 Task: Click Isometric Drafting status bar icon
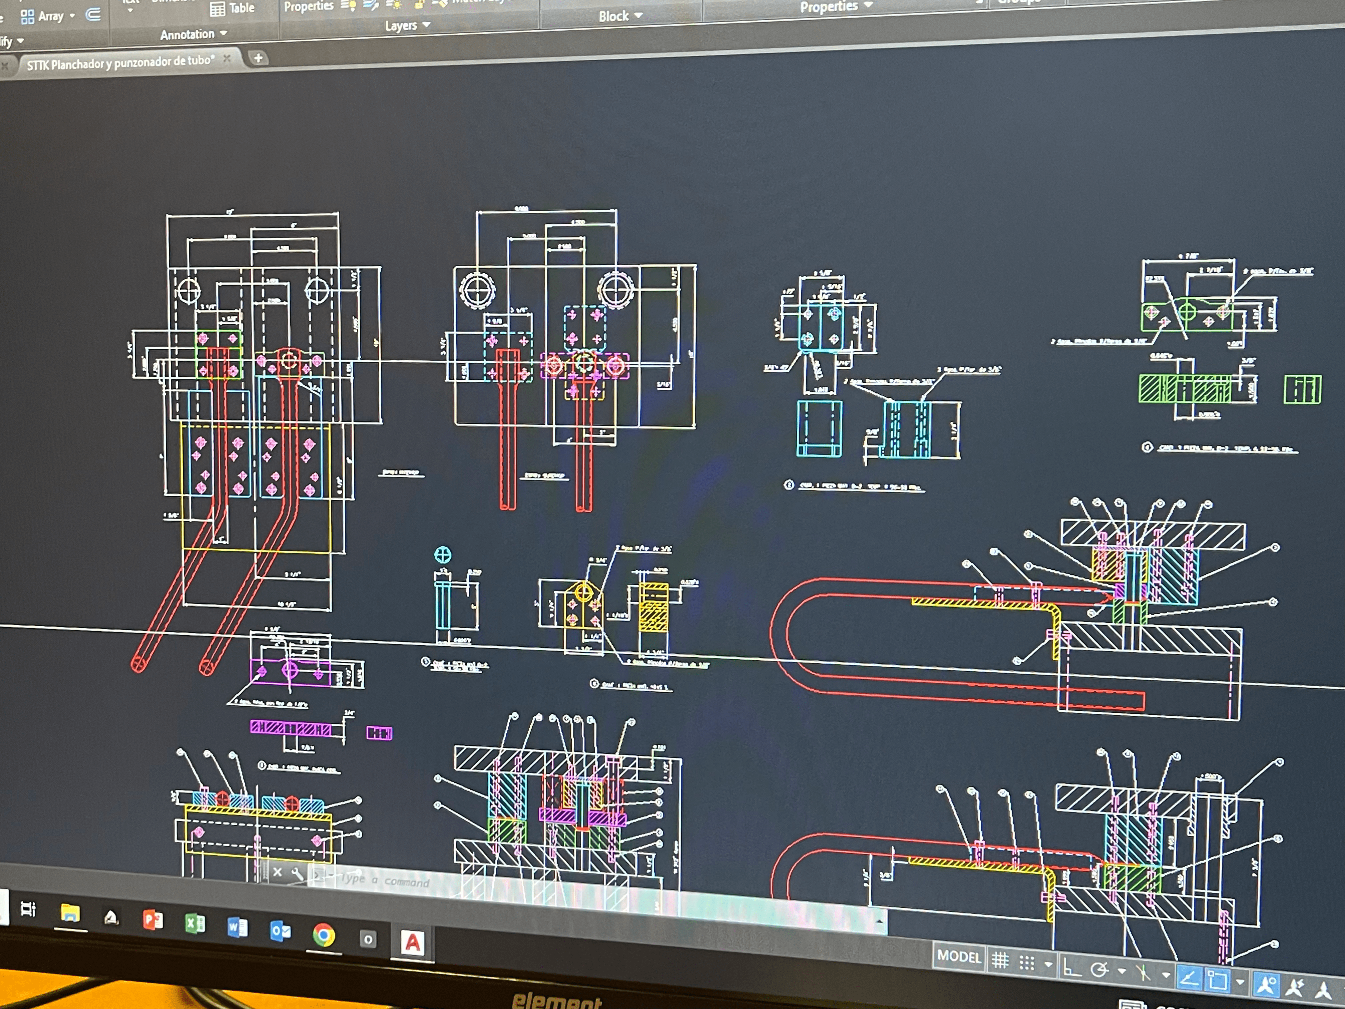coord(1144,973)
